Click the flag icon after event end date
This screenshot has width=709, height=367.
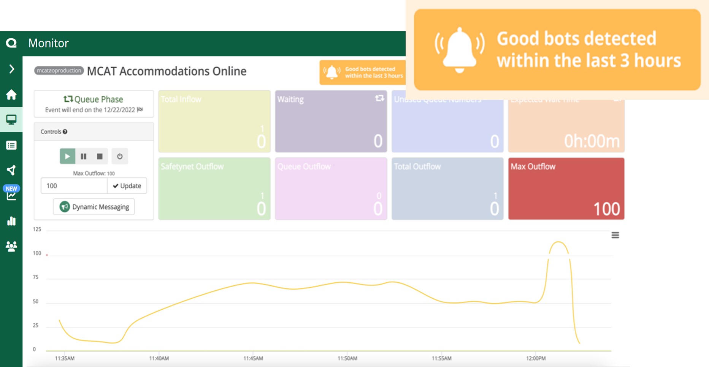click(x=140, y=110)
